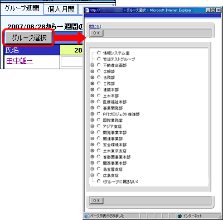
Task: Expand the 事業開発部 tree node
Action: click(x=92, y=108)
